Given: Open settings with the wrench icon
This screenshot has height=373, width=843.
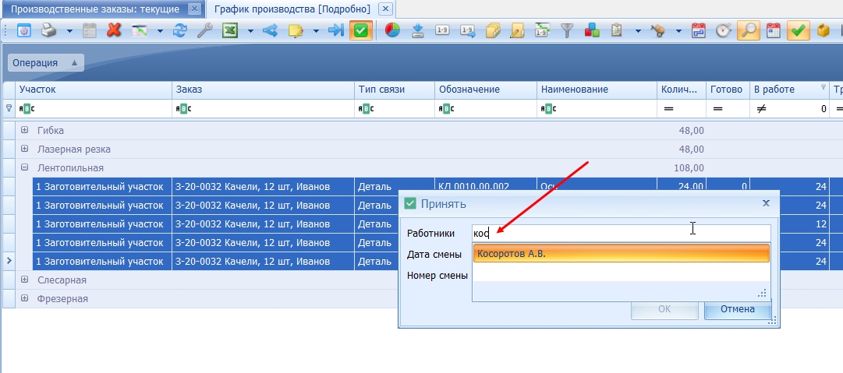Looking at the screenshot, I should coord(205,30).
